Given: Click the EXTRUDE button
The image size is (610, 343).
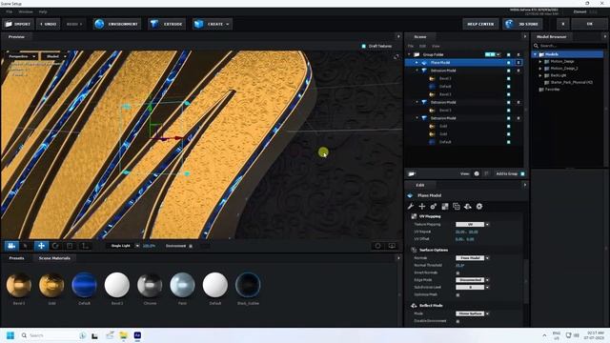Looking at the screenshot, I should (x=167, y=24).
